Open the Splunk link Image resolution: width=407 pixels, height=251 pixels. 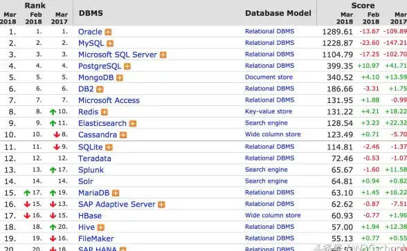click(x=91, y=170)
